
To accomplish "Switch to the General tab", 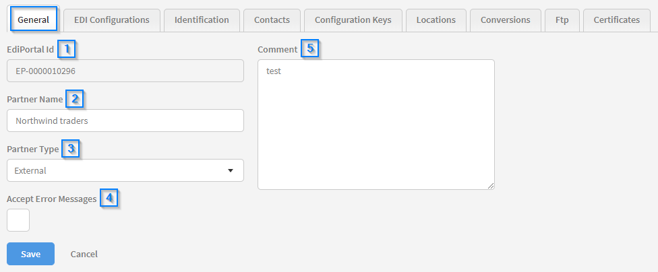I will (x=34, y=20).
